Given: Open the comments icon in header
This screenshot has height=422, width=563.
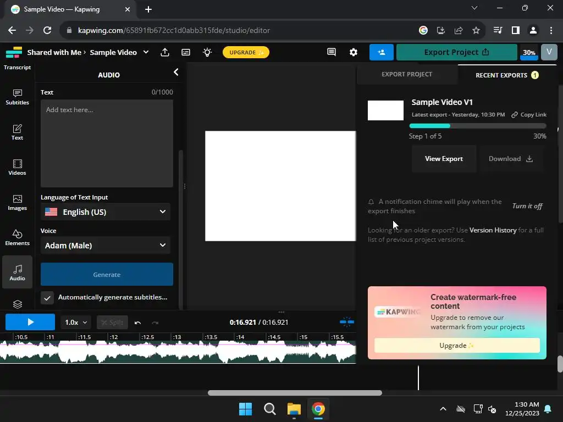Looking at the screenshot, I should (x=332, y=52).
